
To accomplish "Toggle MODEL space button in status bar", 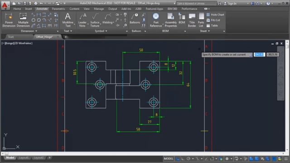I will (169, 159).
